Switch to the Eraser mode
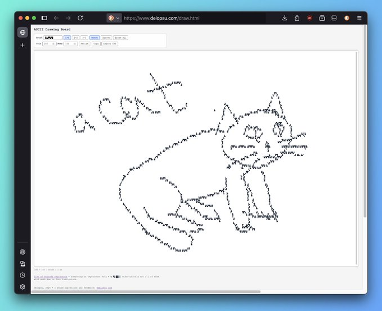382x311 pixels. (106, 38)
